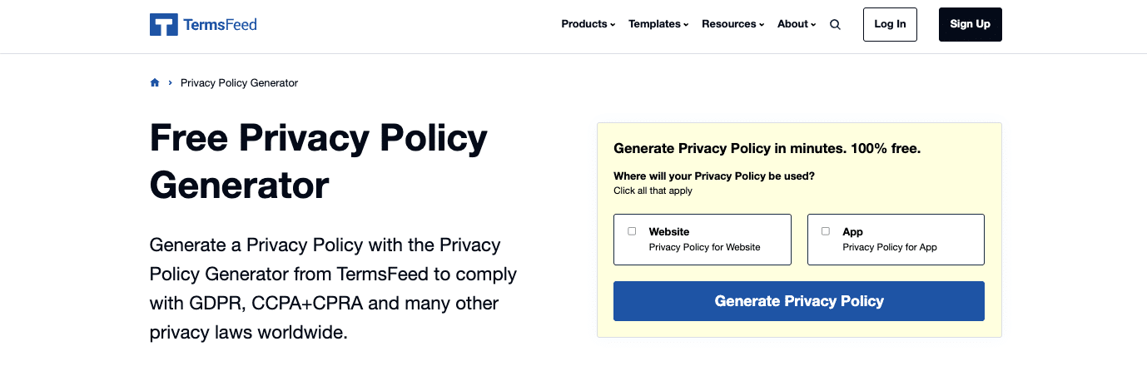
Task: Click the "Generate Privacy Policy in minutes" title
Action: 767,149
